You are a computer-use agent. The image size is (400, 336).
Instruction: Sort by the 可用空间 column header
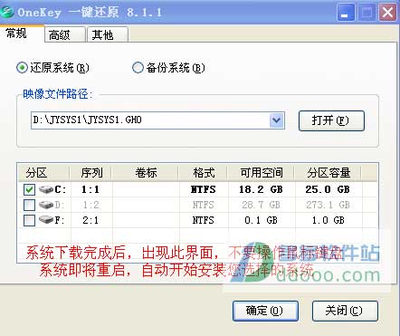tap(261, 173)
